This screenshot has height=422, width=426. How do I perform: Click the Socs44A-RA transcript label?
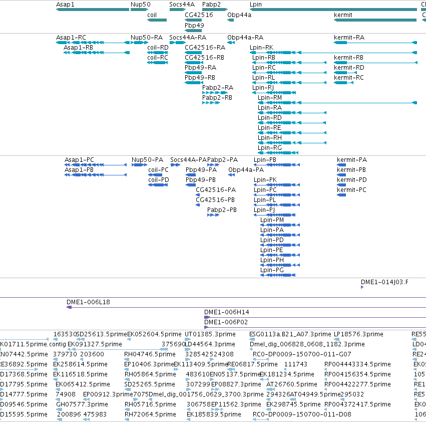coord(188,38)
